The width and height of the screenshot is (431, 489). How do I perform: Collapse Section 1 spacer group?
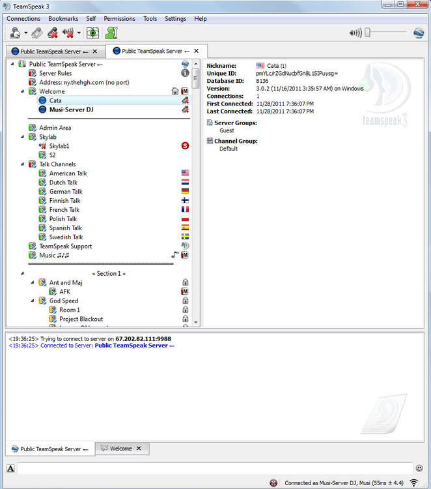[x=22, y=273]
